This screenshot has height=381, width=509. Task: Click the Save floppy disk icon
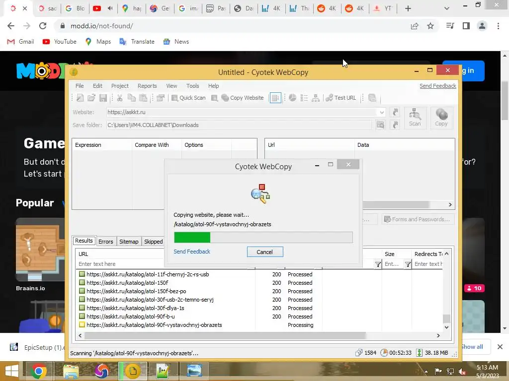[103, 98]
